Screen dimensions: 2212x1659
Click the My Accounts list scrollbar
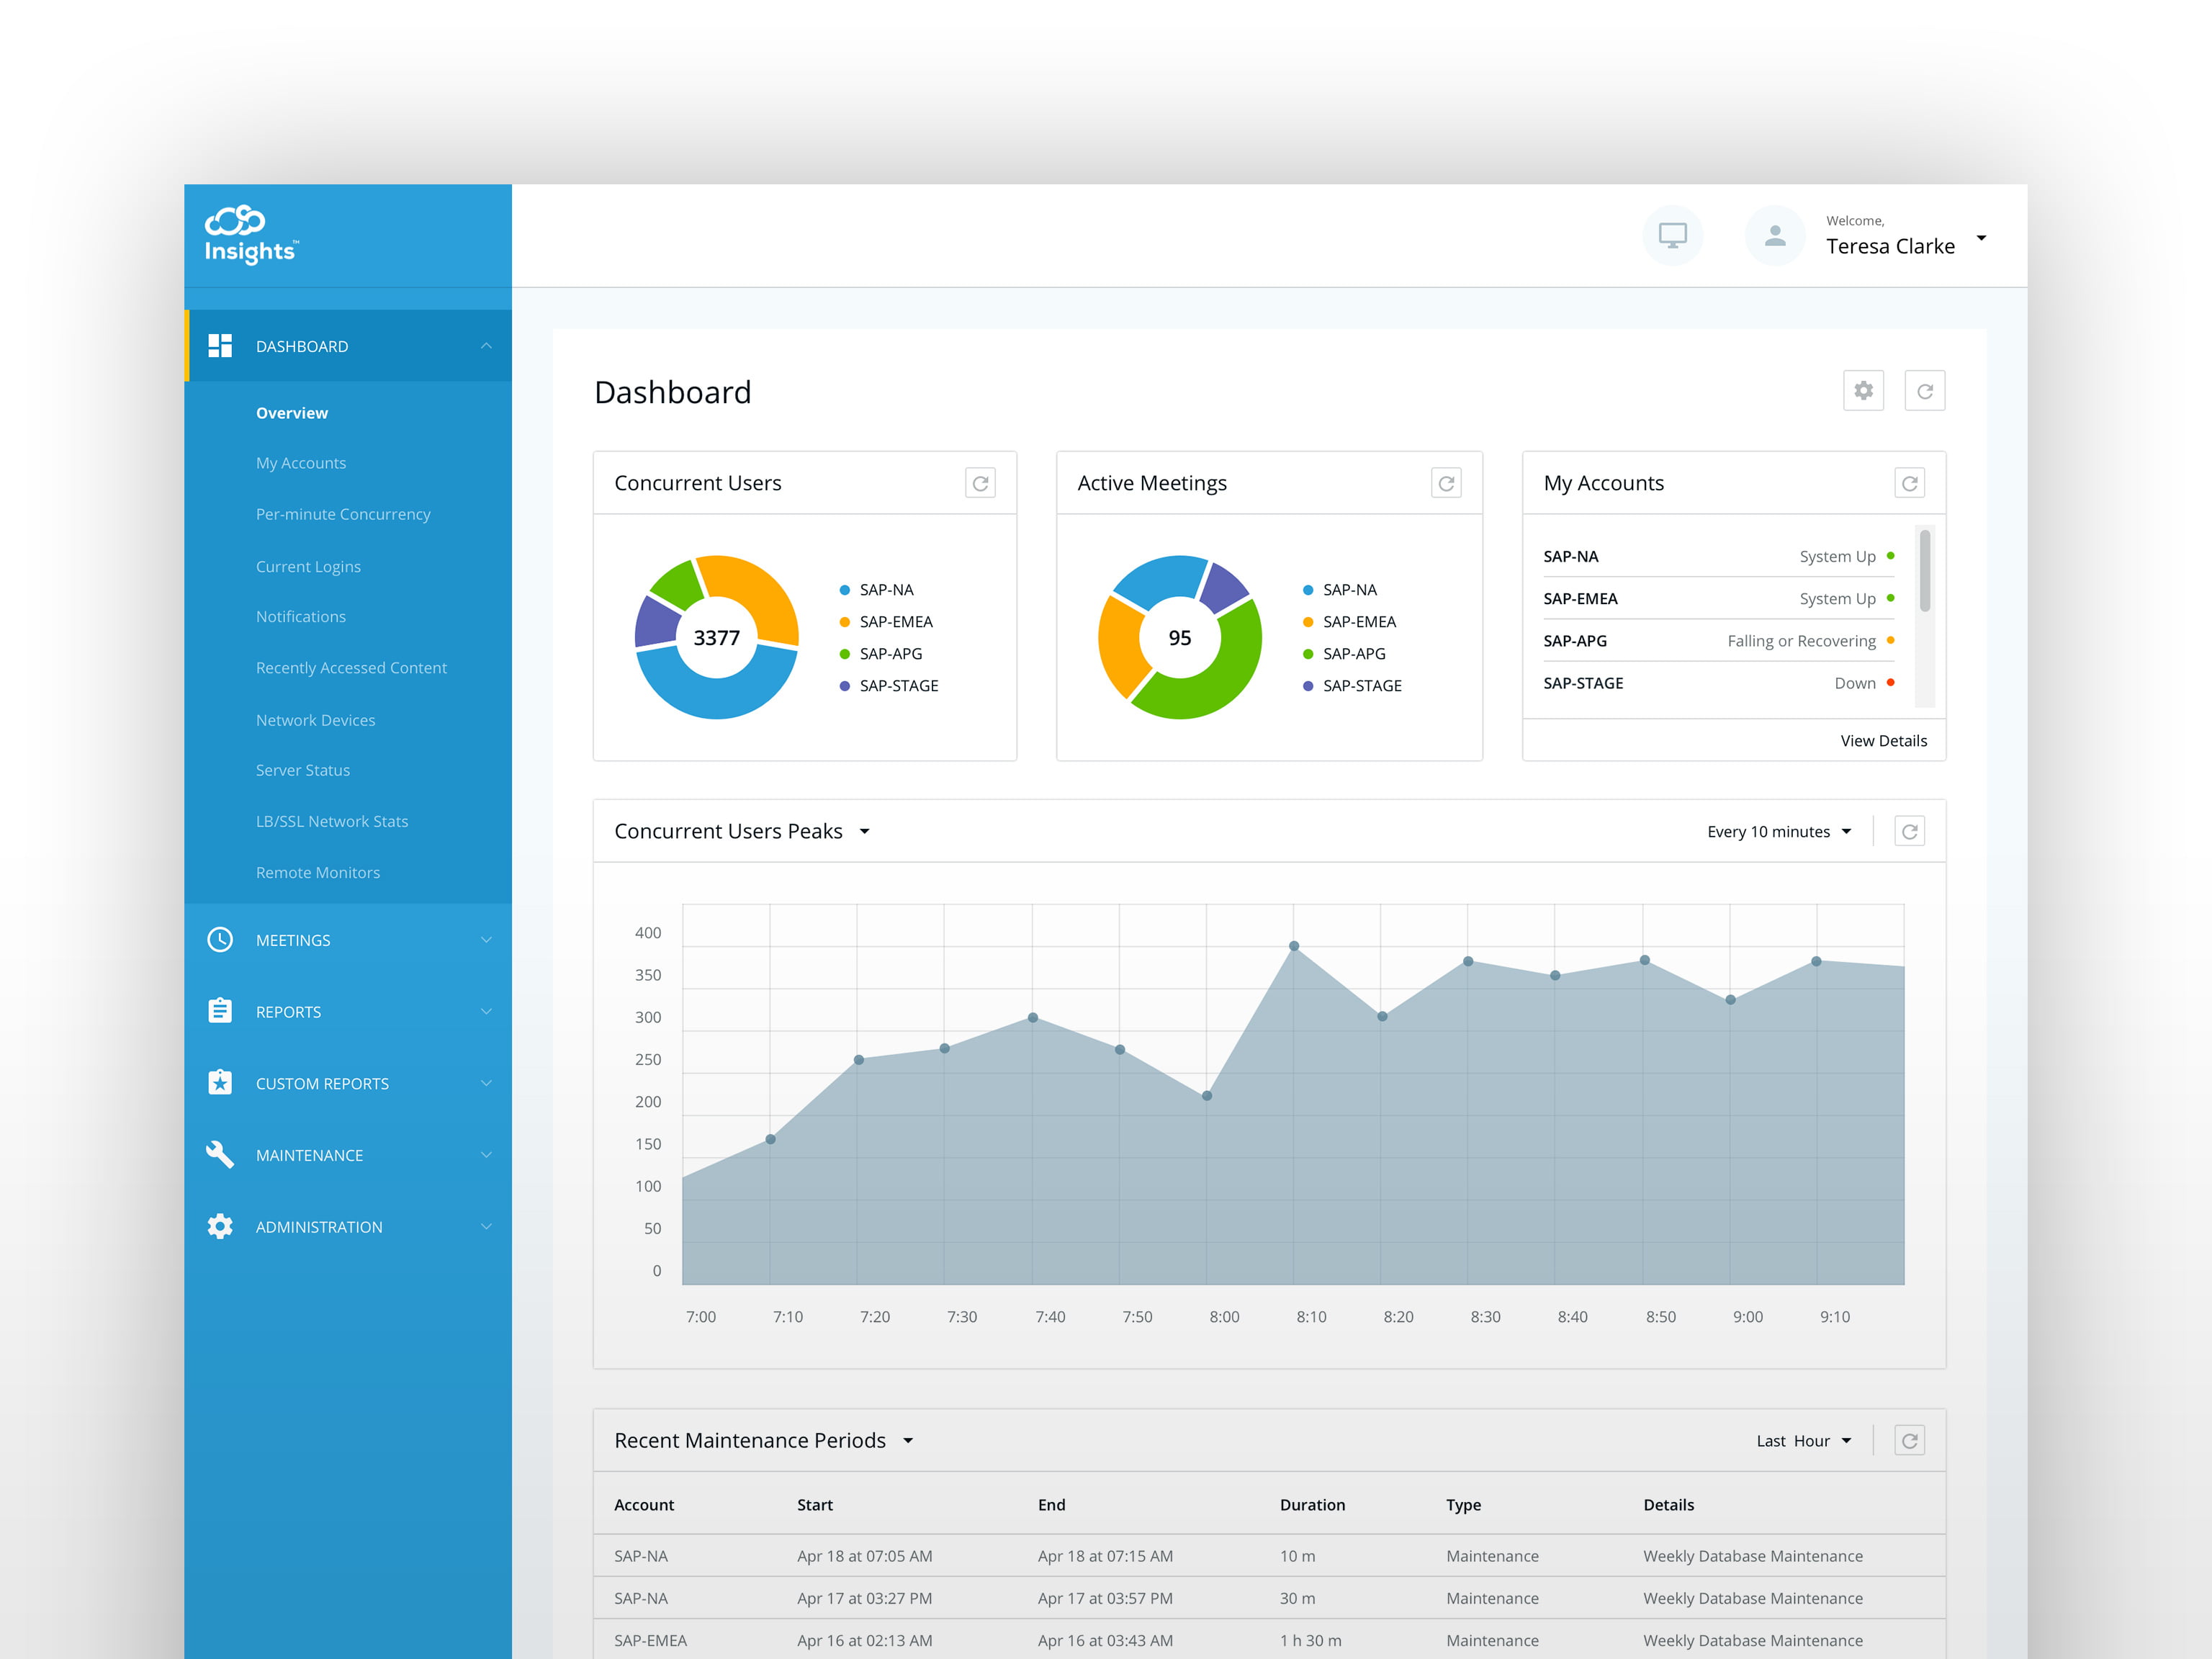tap(1925, 572)
